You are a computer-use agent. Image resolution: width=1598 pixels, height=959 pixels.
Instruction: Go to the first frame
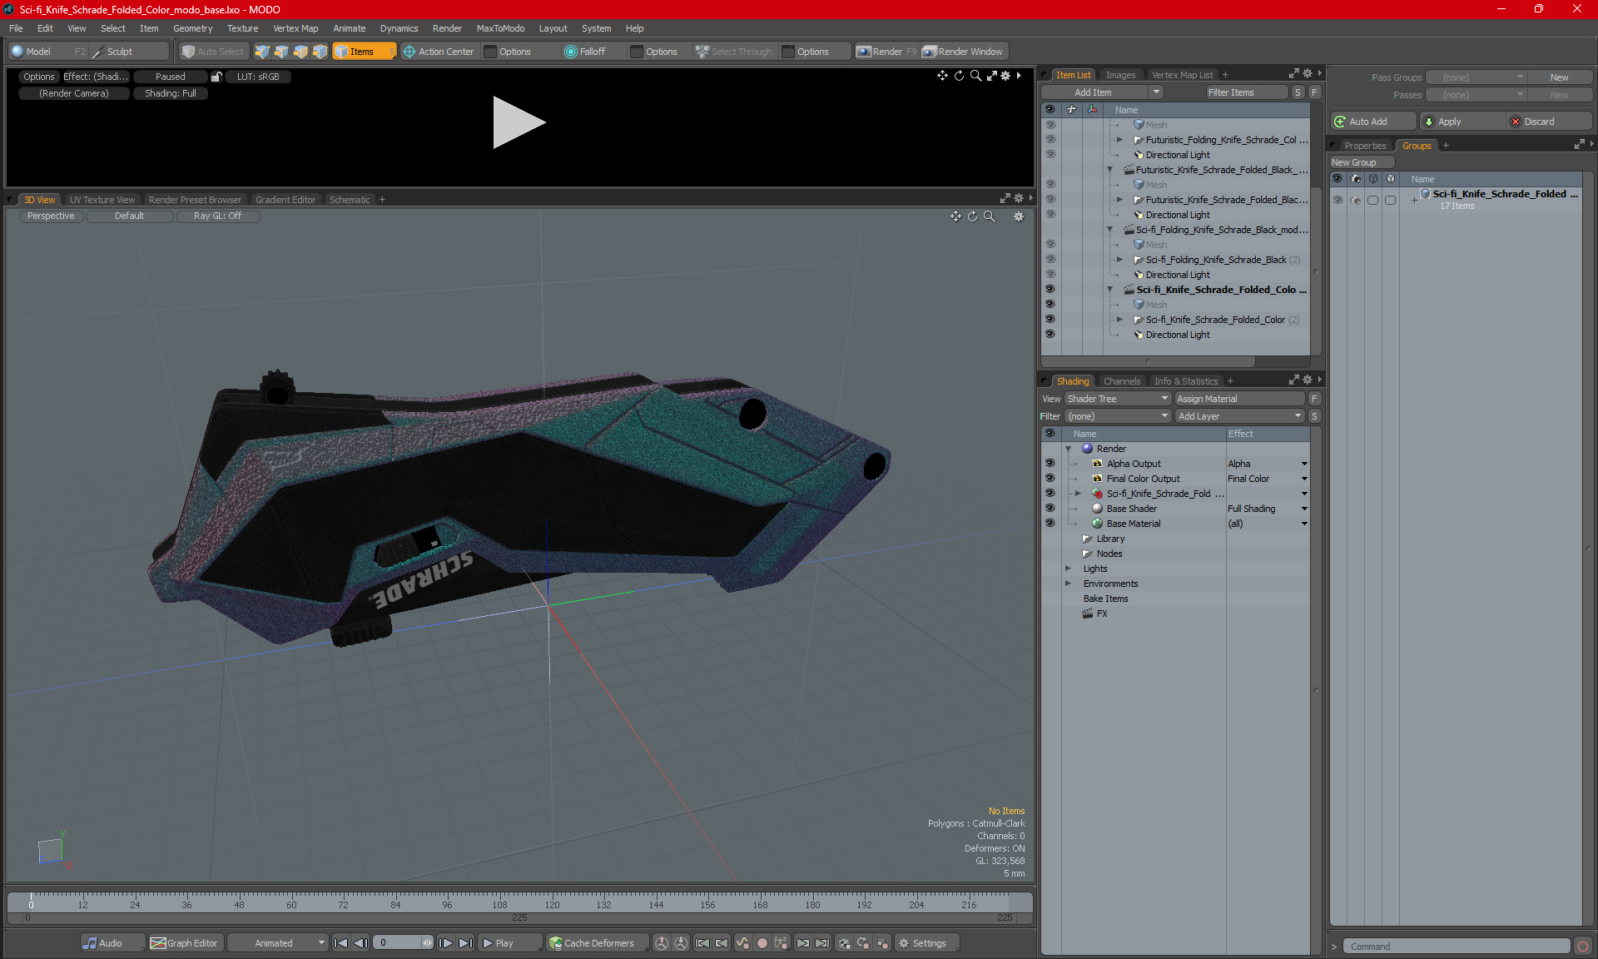coord(341,943)
